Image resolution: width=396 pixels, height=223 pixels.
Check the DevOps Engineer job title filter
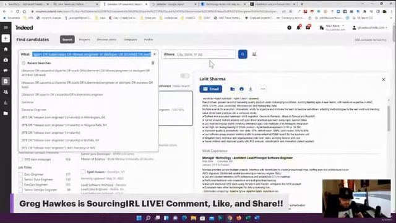[x=20, y=185]
